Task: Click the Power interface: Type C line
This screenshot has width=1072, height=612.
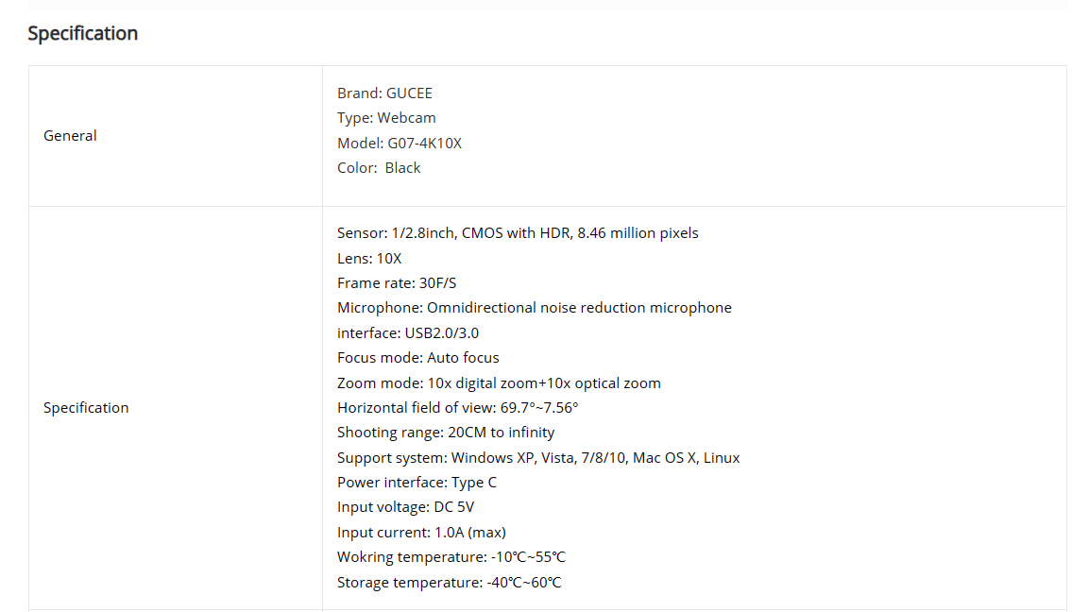Action: (x=417, y=482)
